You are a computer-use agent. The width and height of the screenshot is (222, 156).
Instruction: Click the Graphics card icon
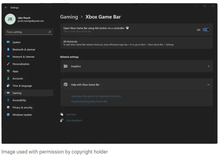[66, 66]
